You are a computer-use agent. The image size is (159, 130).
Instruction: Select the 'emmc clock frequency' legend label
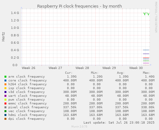pos(28,103)
